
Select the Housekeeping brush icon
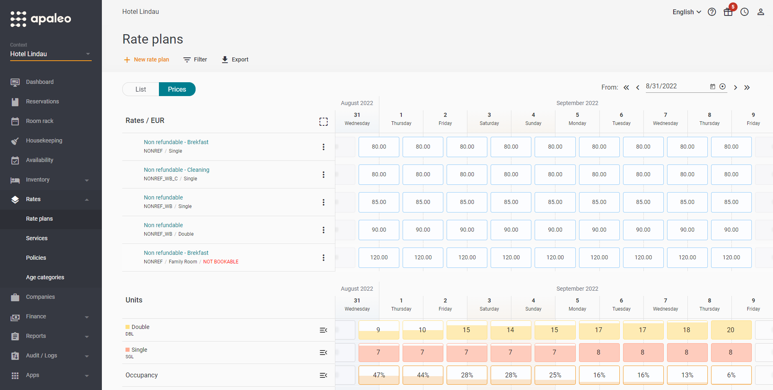point(15,140)
